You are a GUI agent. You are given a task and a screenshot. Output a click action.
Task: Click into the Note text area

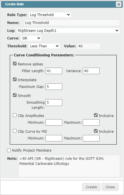click(69, 166)
